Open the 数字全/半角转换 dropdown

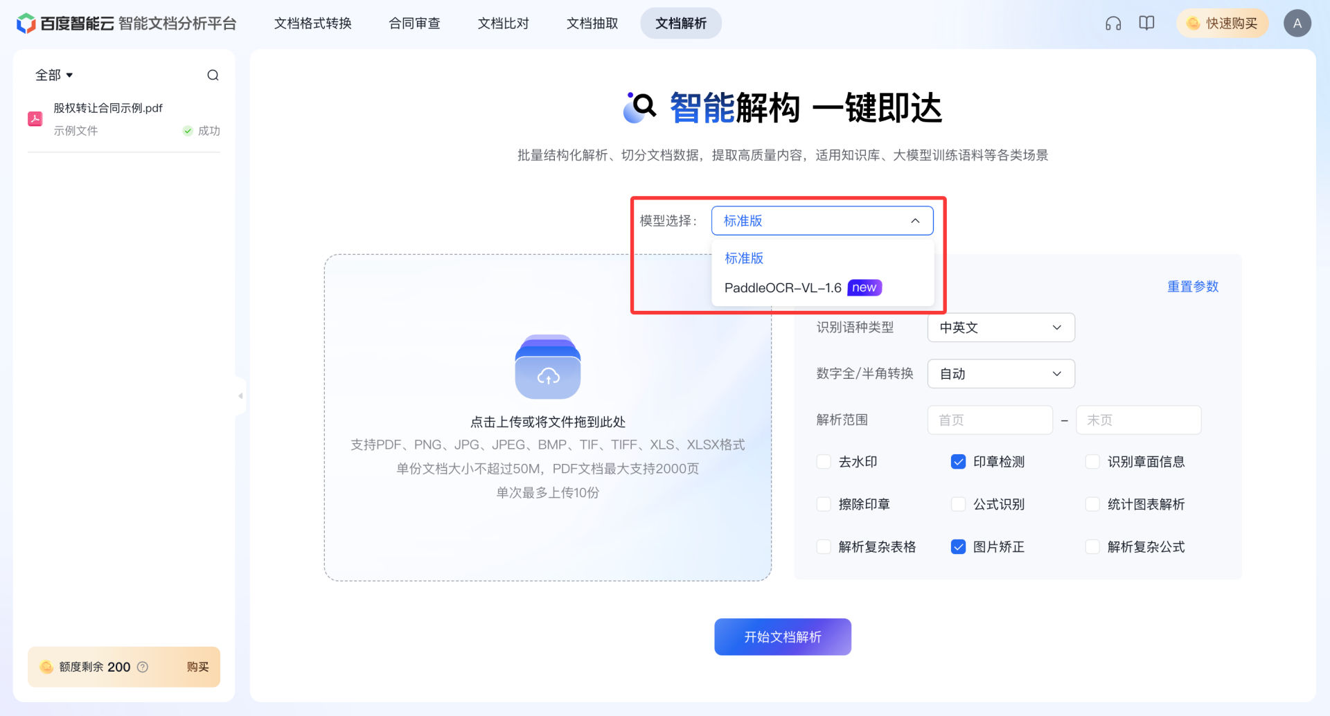point(1001,374)
